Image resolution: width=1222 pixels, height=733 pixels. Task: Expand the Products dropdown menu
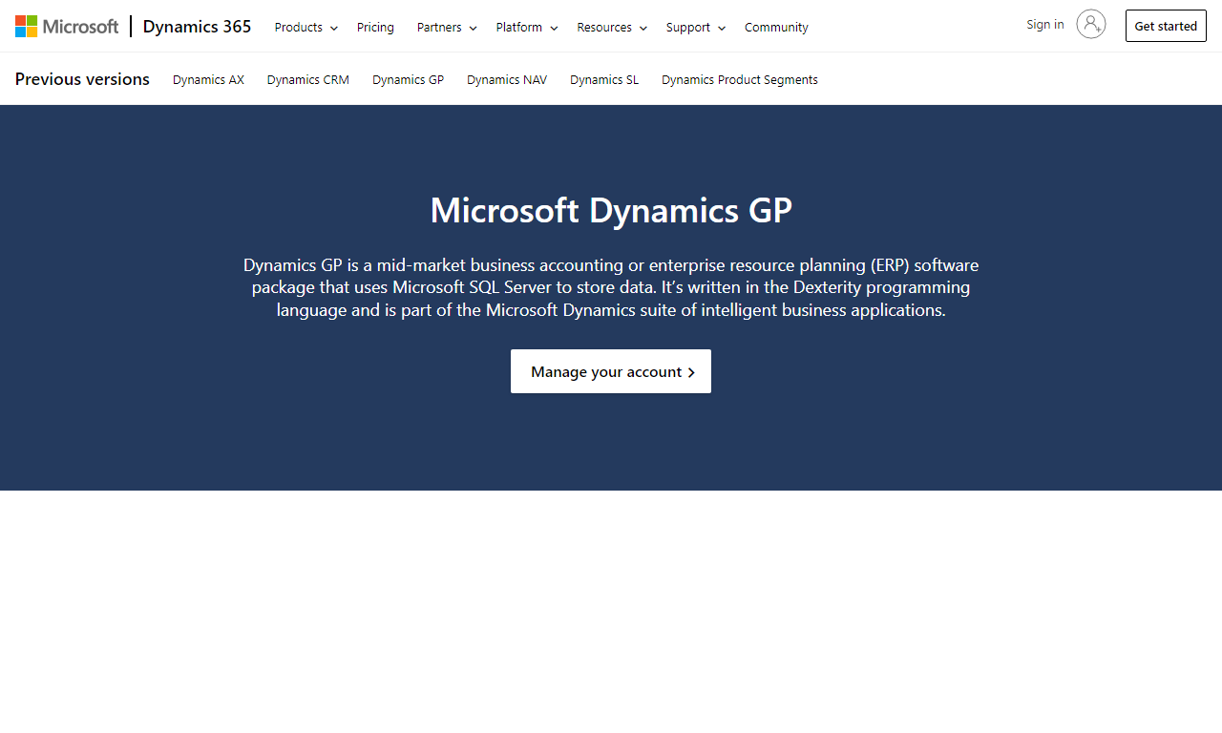[306, 27]
